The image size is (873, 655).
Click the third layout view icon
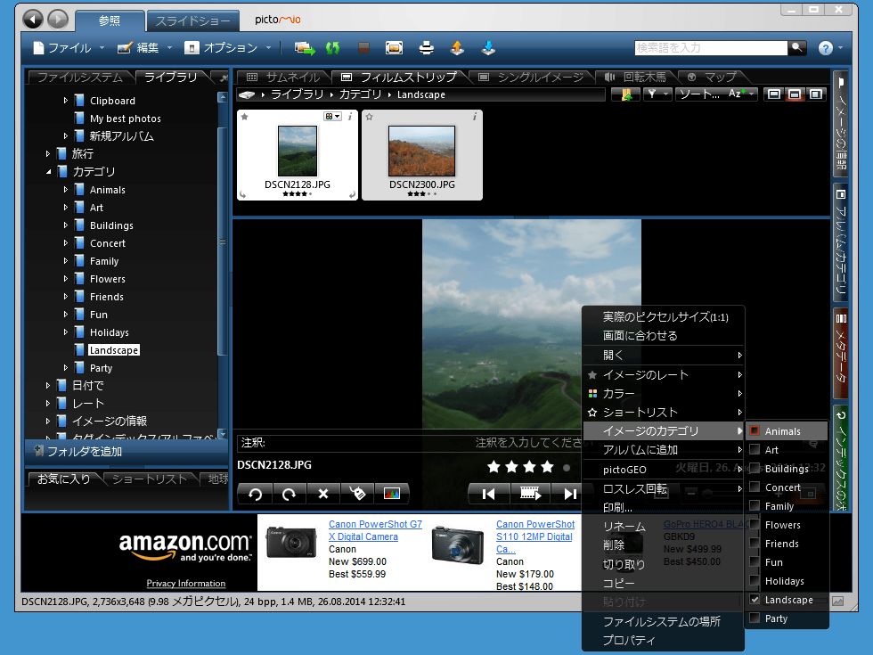(816, 94)
